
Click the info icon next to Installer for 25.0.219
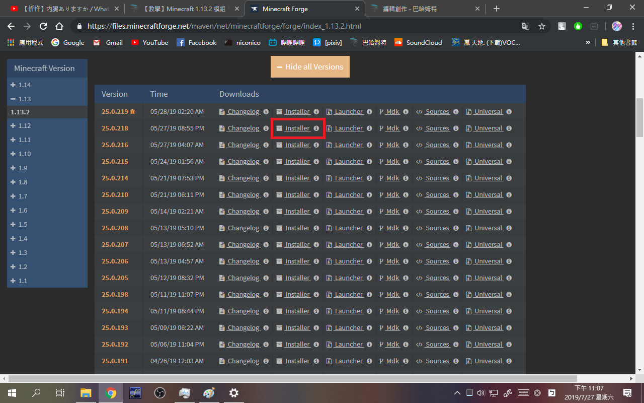pos(316,112)
